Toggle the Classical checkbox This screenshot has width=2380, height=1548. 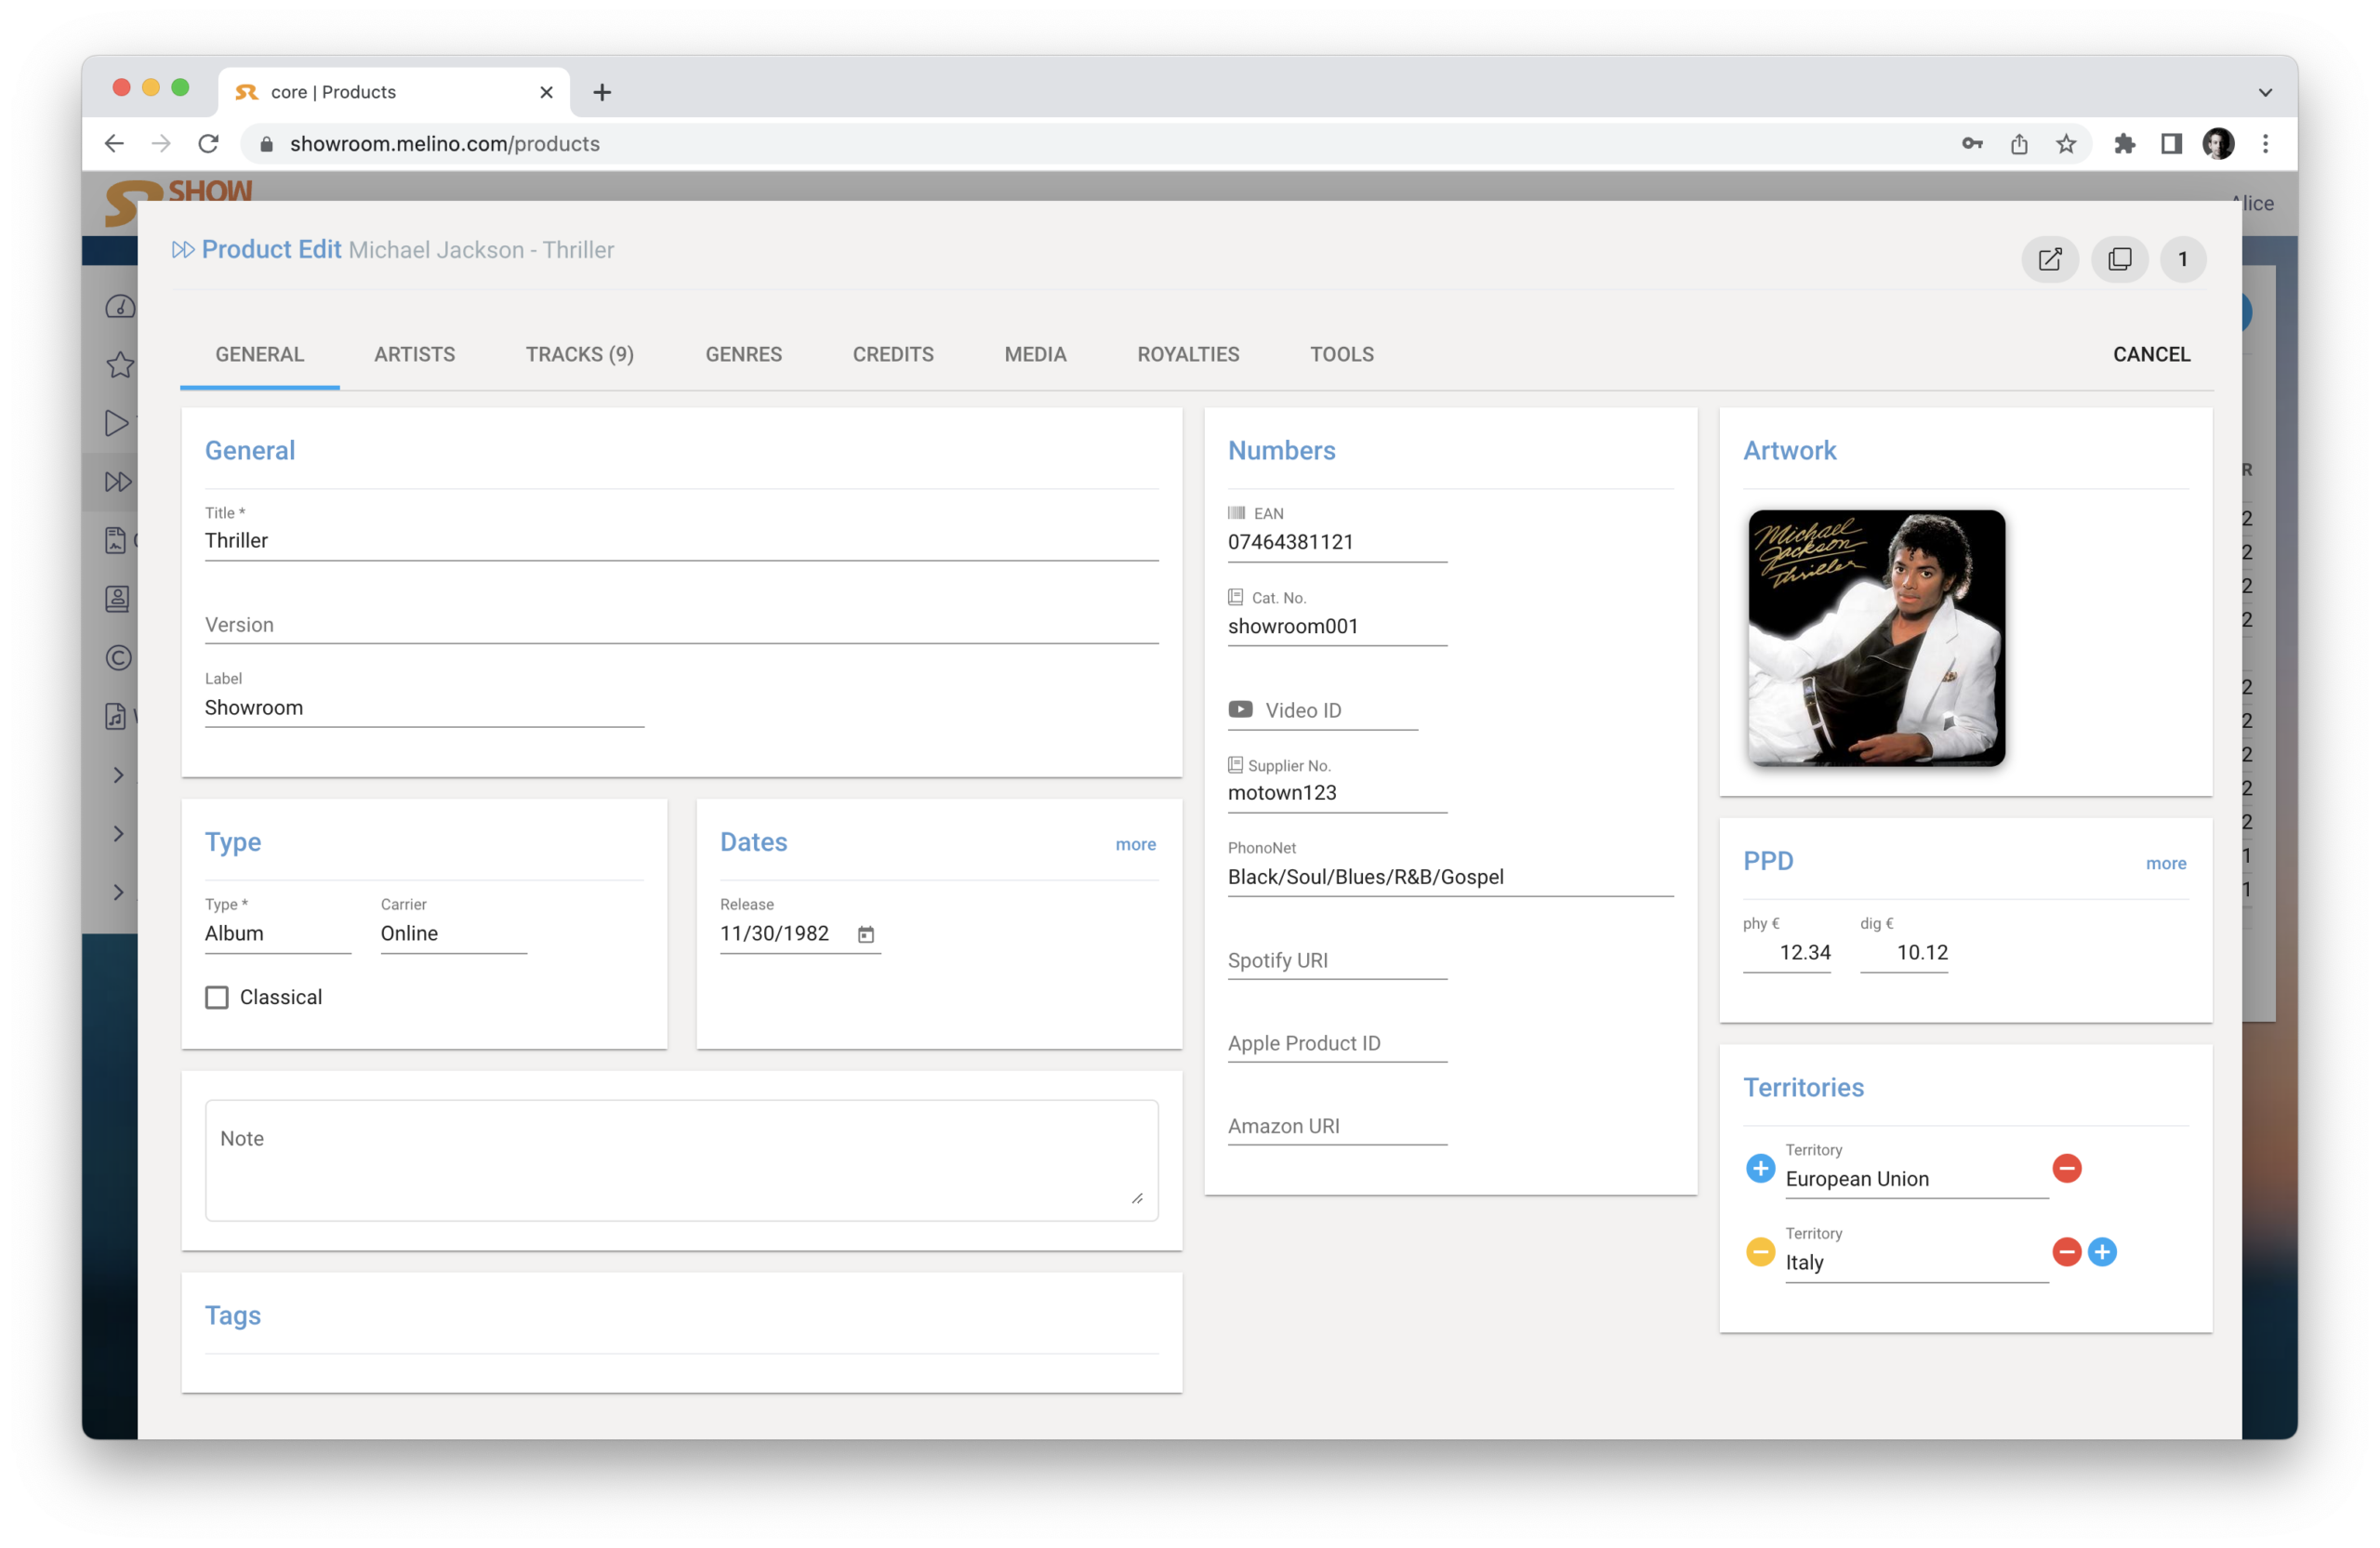click(217, 997)
